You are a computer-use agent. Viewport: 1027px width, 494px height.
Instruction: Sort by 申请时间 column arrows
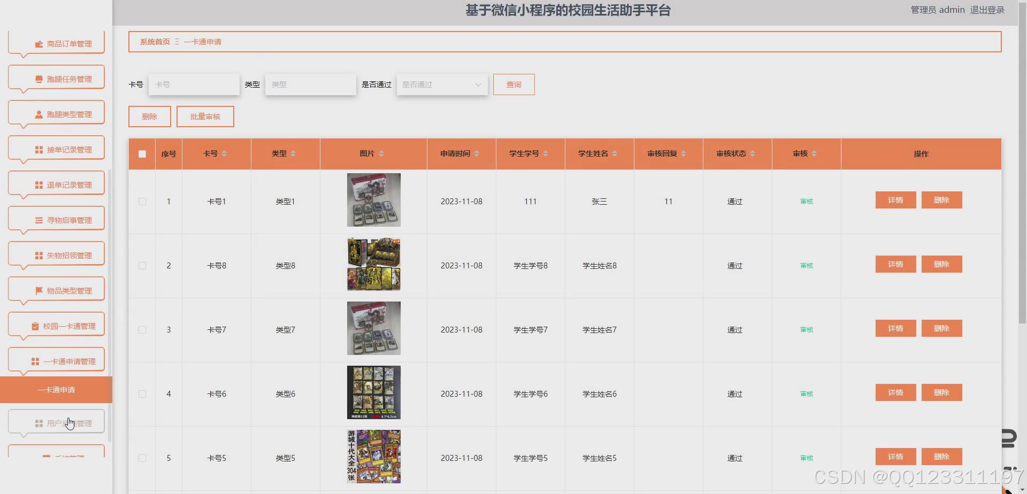pyautogui.click(x=477, y=153)
